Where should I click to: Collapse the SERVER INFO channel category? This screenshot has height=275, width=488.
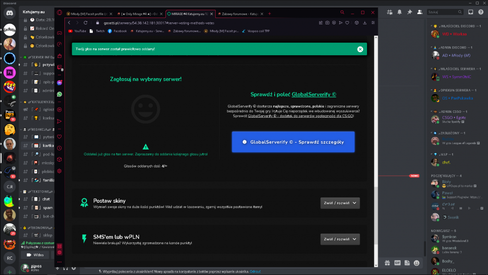coord(38,57)
